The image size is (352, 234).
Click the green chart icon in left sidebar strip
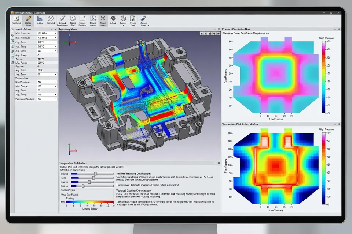click(x=12, y=52)
